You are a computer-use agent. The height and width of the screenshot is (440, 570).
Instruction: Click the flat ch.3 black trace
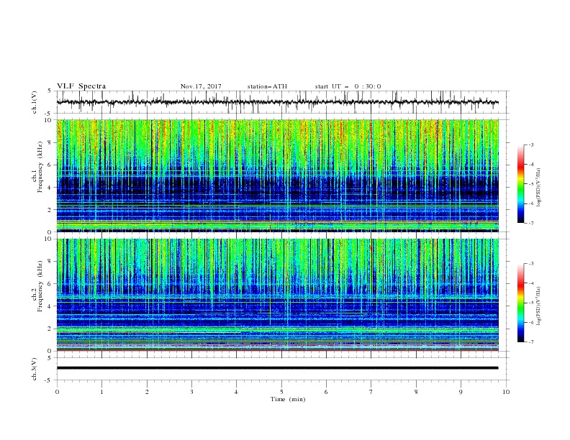[x=278, y=368]
